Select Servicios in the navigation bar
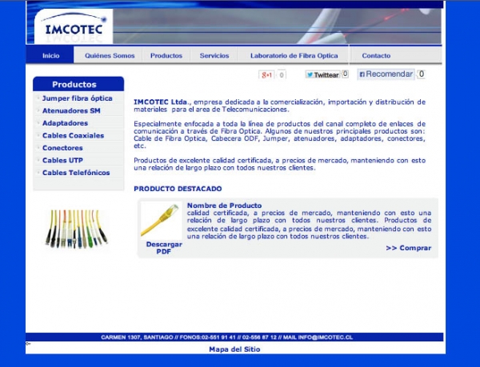 [x=214, y=56]
